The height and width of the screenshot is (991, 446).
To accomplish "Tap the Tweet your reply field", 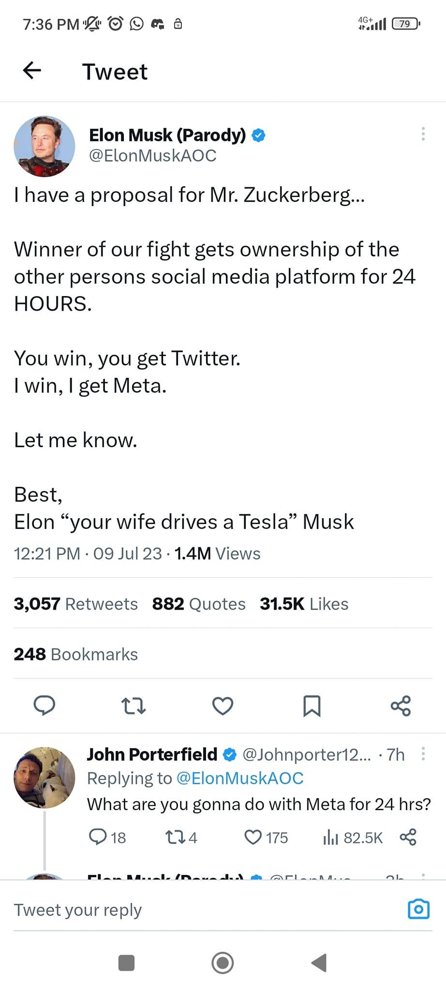I will pyautogui.click(x=208, y=910).
